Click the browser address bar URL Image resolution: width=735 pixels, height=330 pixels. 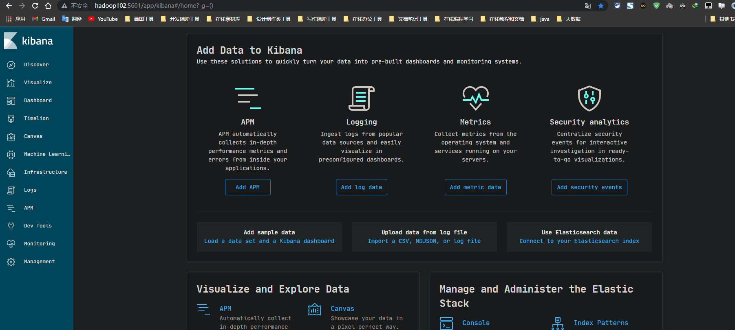tap(154, 6)
